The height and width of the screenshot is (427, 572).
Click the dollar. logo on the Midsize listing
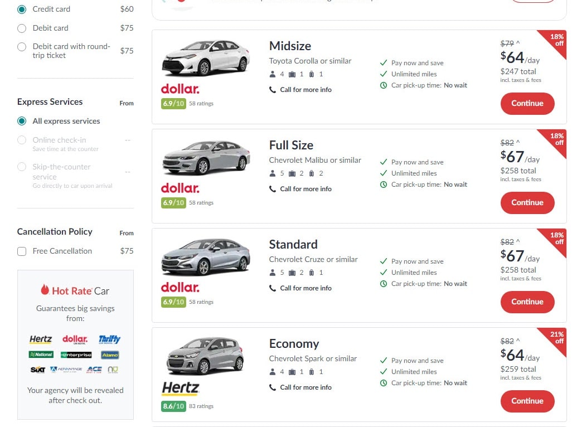pyautogui.click(x=180, y=87)
